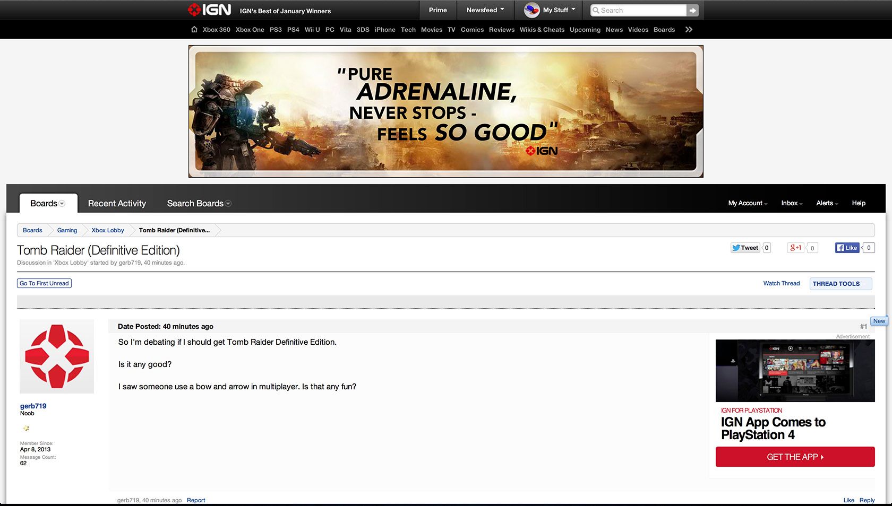The width and height of the screenshot is (892, 506).
Task: Select Wii U in the nav bar
Action: click(312, 30)
